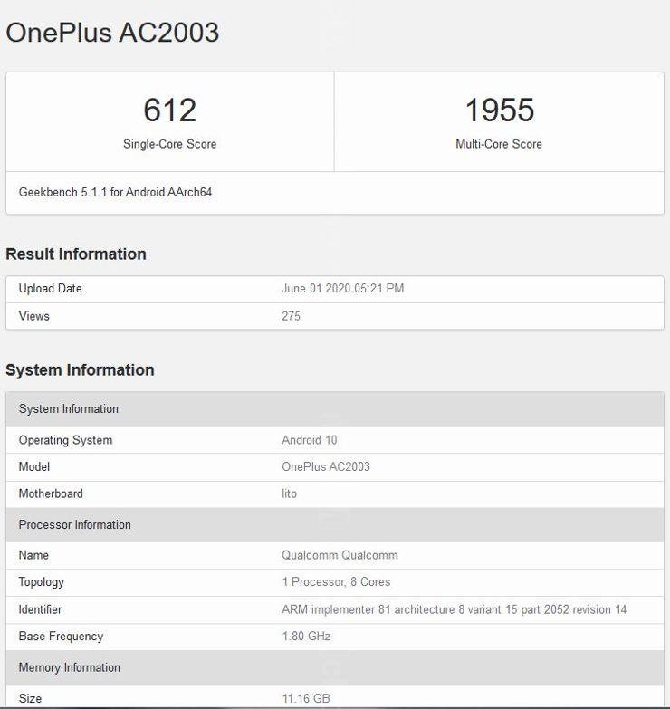
Task: Click the Operating System label
Action: point(65,440)
